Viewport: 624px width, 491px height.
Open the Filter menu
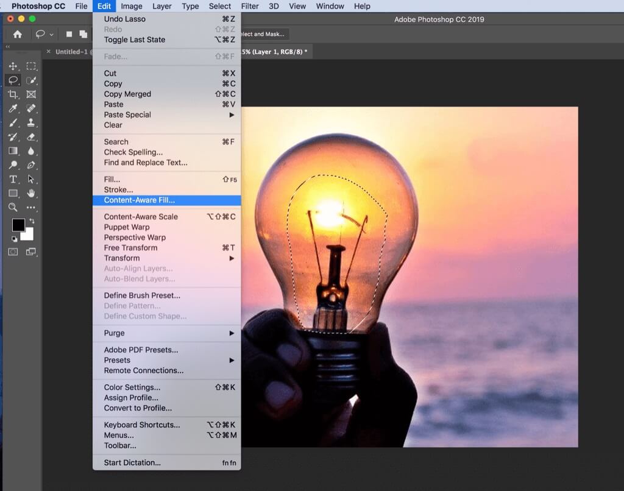click(250, 6)
